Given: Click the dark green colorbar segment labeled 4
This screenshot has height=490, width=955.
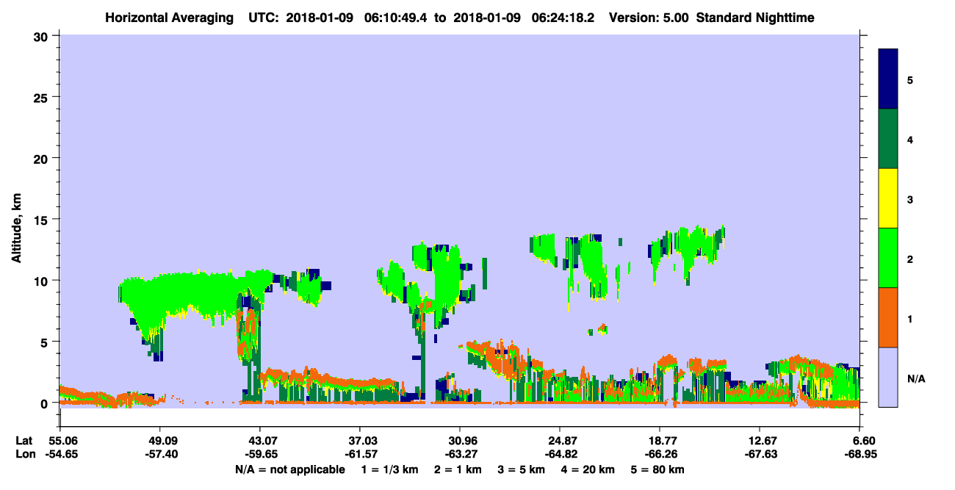Looking at the screenshot, I should click(x=888, y=138).
